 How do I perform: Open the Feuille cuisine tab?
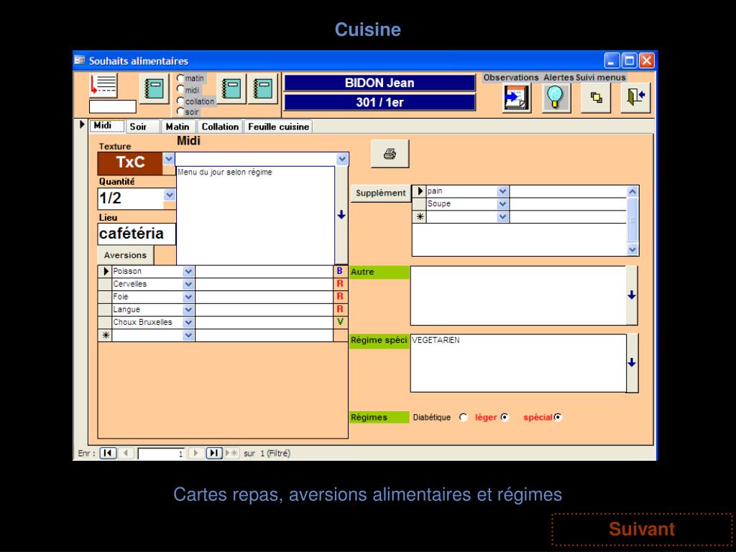(x=278, y=126)
